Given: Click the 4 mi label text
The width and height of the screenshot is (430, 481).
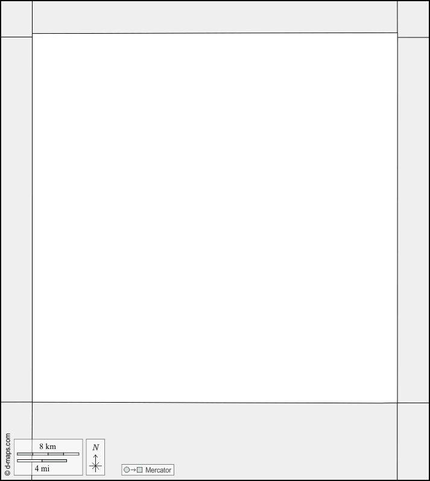Looking at the screenshot, I should 42,468.
